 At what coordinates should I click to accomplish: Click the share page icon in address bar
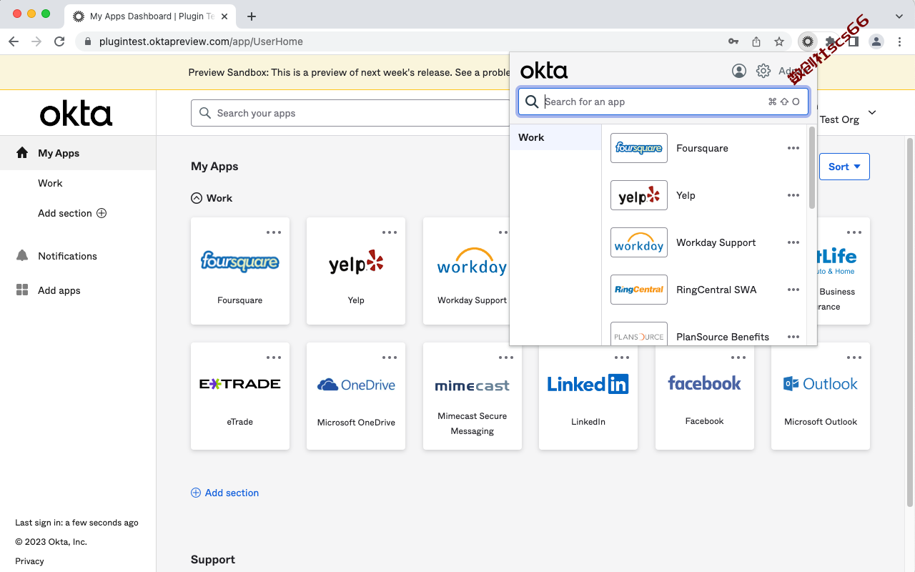756,41
